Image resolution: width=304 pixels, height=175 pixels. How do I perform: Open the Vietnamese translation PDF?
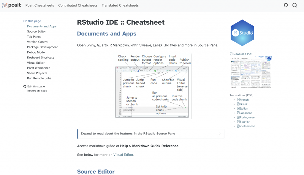click(247, 126)
